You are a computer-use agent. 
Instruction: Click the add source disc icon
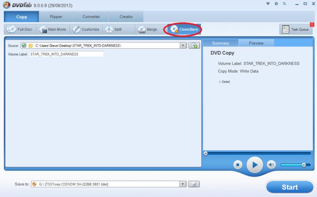point(194,46)
